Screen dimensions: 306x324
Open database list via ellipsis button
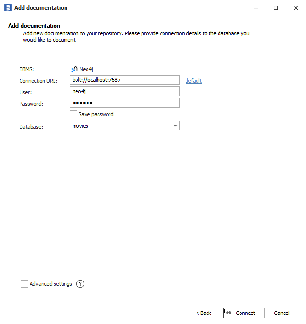coord(175,126)
